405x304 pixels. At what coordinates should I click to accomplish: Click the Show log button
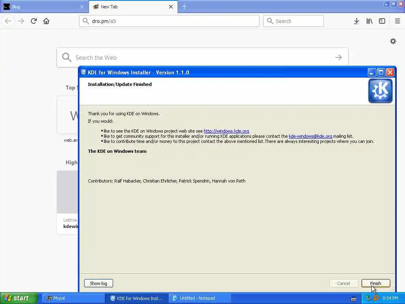[x=98, y=283]
